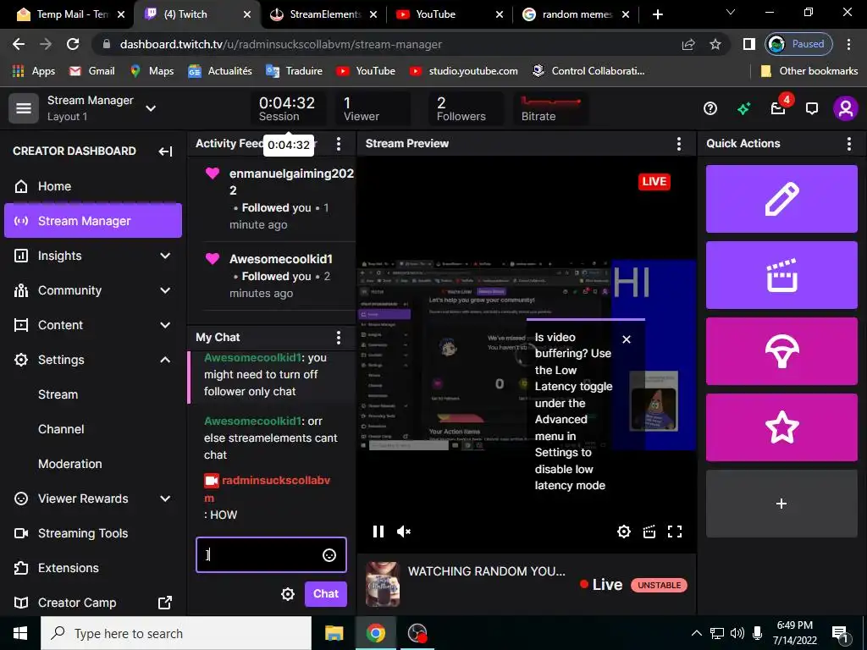Click the raid parachute quick action
Screen dimensions: 867x650
point(781,351)
